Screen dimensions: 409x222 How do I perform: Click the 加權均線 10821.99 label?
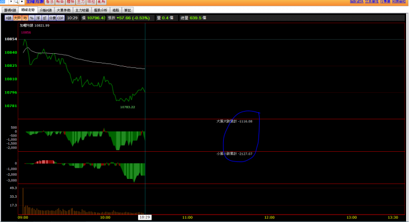tap(35, 25)
